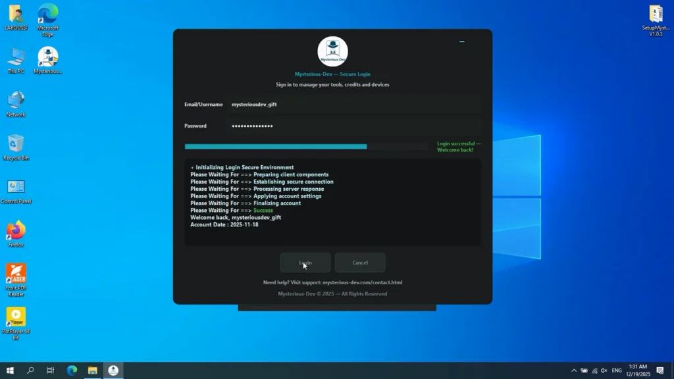
Task: Unmute the volume icon in the system tray
Action: 604,371
